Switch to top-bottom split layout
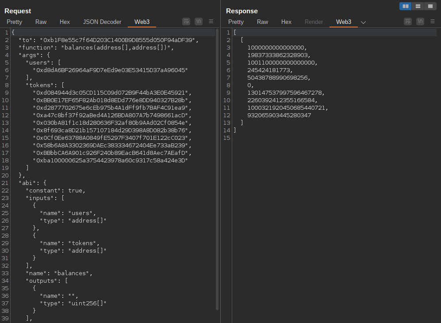This screenshot has width=441, height=323. [418, 6]
